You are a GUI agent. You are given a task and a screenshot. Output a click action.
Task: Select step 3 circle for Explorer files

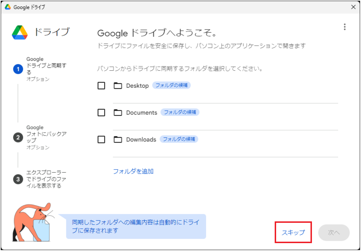click(18, 179)
